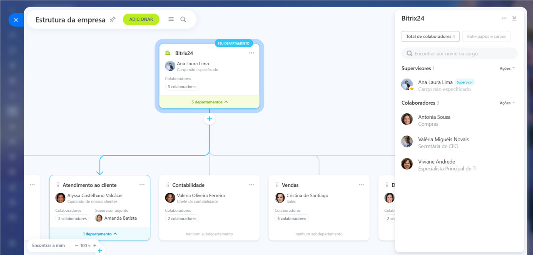Zoom out with the minus button
This screenshot has width=533, height=255.
click(77, 245)
